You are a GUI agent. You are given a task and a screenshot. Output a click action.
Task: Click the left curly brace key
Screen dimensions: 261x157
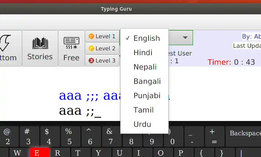(x=204, y=153)
